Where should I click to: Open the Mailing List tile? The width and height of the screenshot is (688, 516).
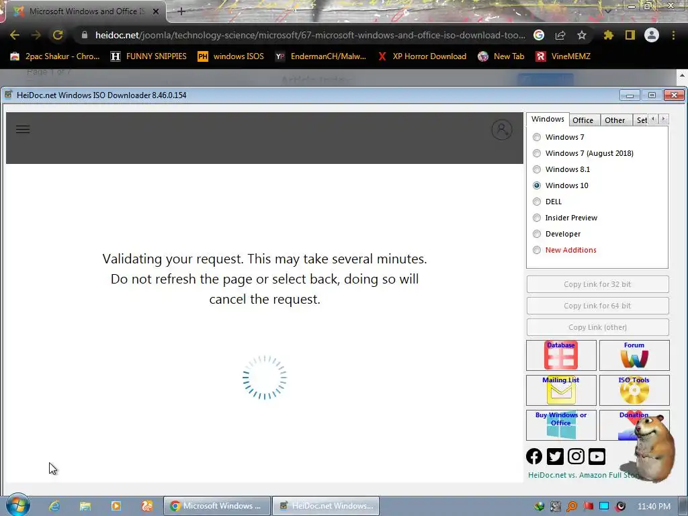[x=561, y=390]
